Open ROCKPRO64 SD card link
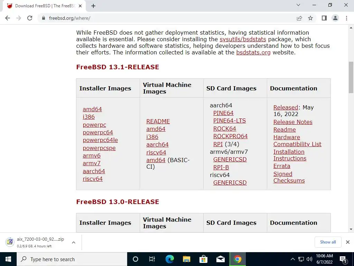This screenshot has width=354, height=266. point(230,136)
